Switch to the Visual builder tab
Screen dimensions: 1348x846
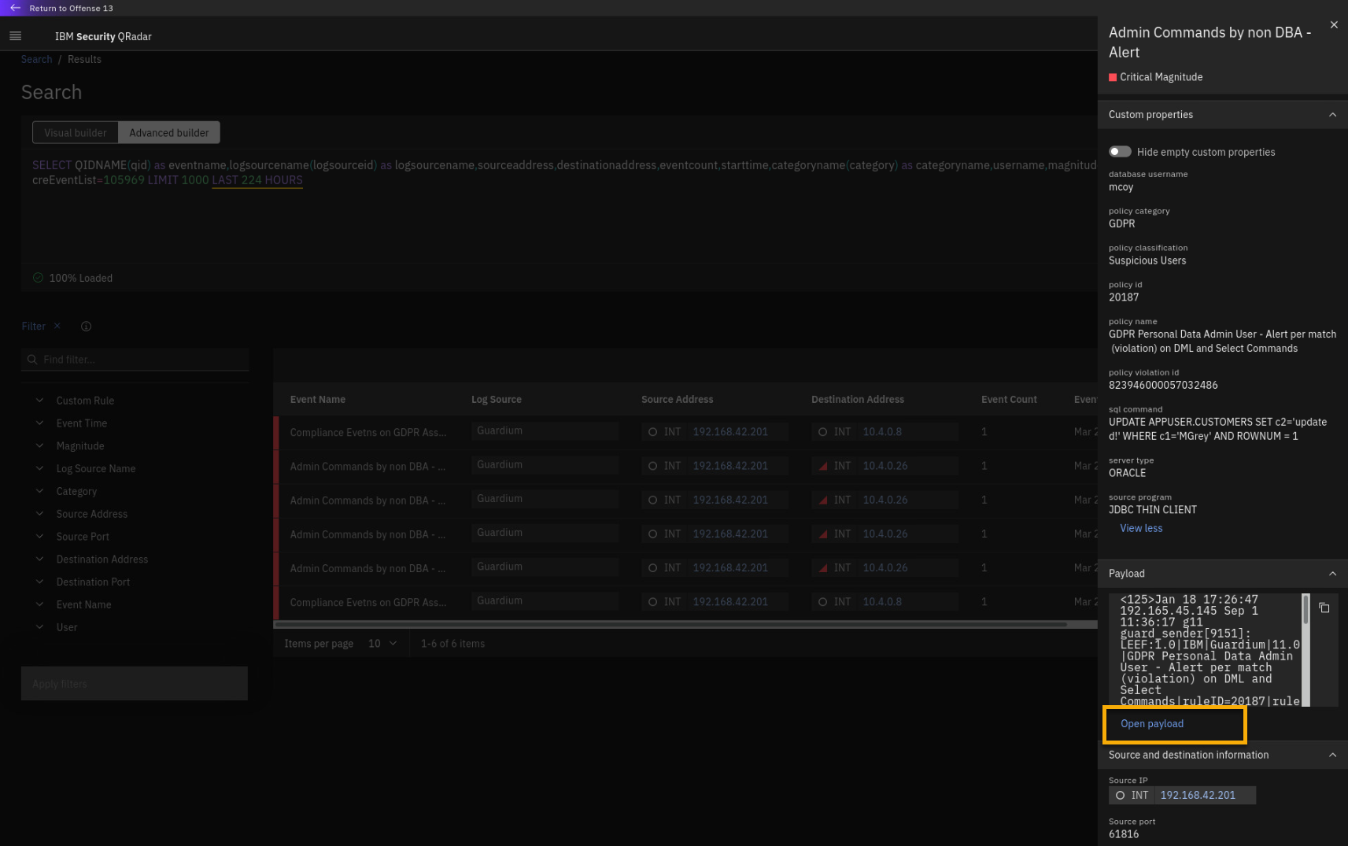coord(76,133)
